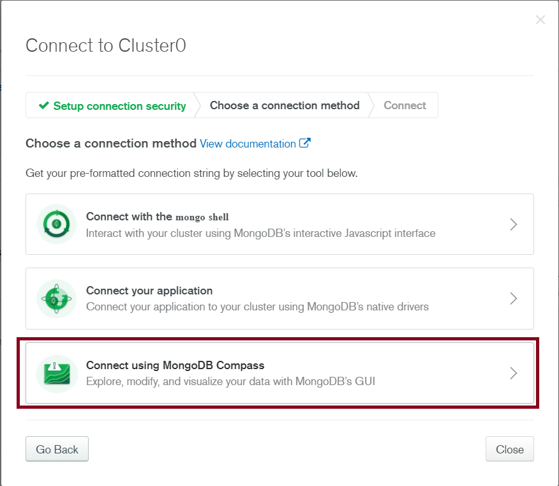
Task: Click the green checkmark on Setup connection security
Action: pyautogui.click(x=44, y=105)
